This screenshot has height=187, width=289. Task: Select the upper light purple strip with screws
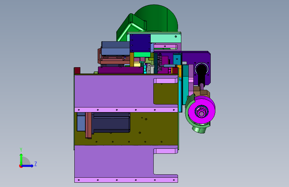point(126,110)
